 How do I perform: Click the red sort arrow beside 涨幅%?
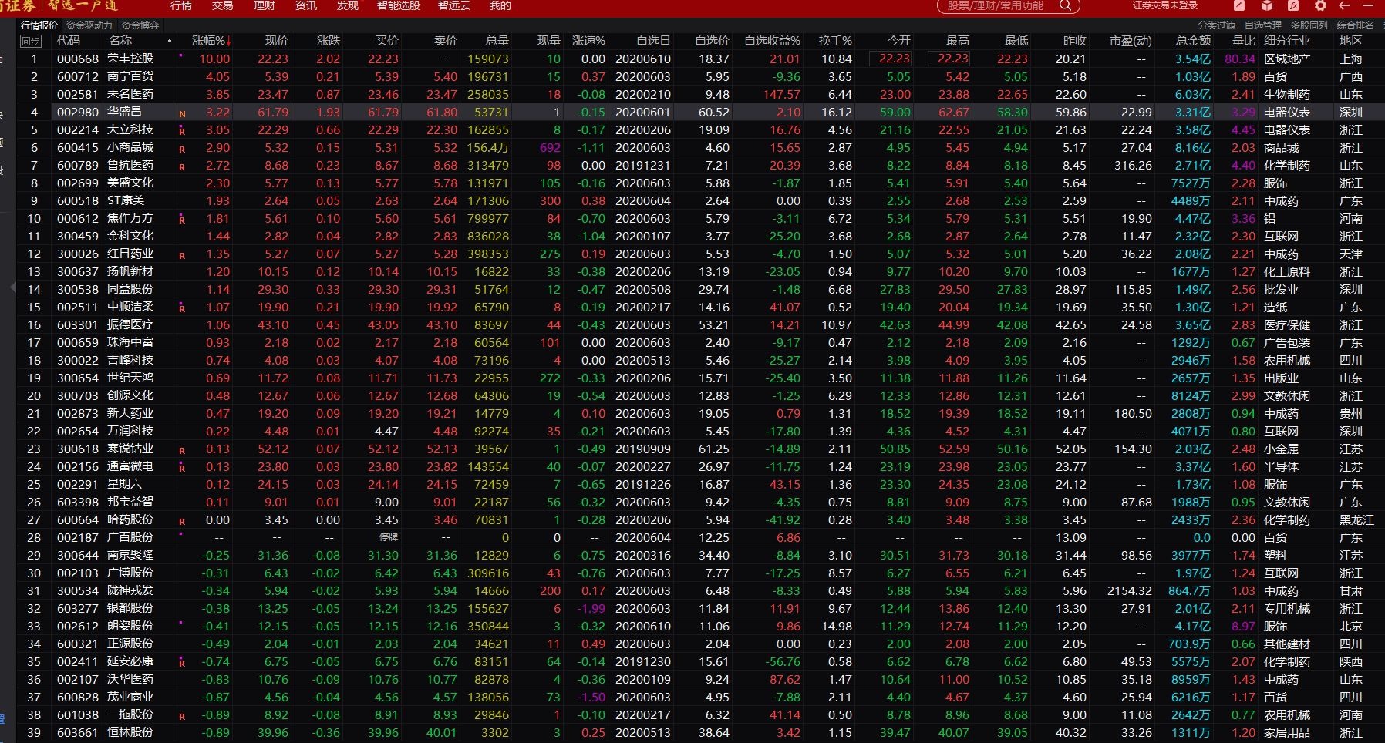228,41
